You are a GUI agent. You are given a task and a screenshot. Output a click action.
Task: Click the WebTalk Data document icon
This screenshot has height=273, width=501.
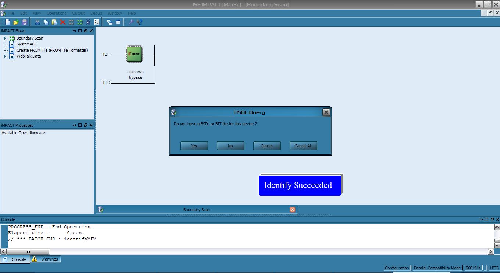pos(12,56)
